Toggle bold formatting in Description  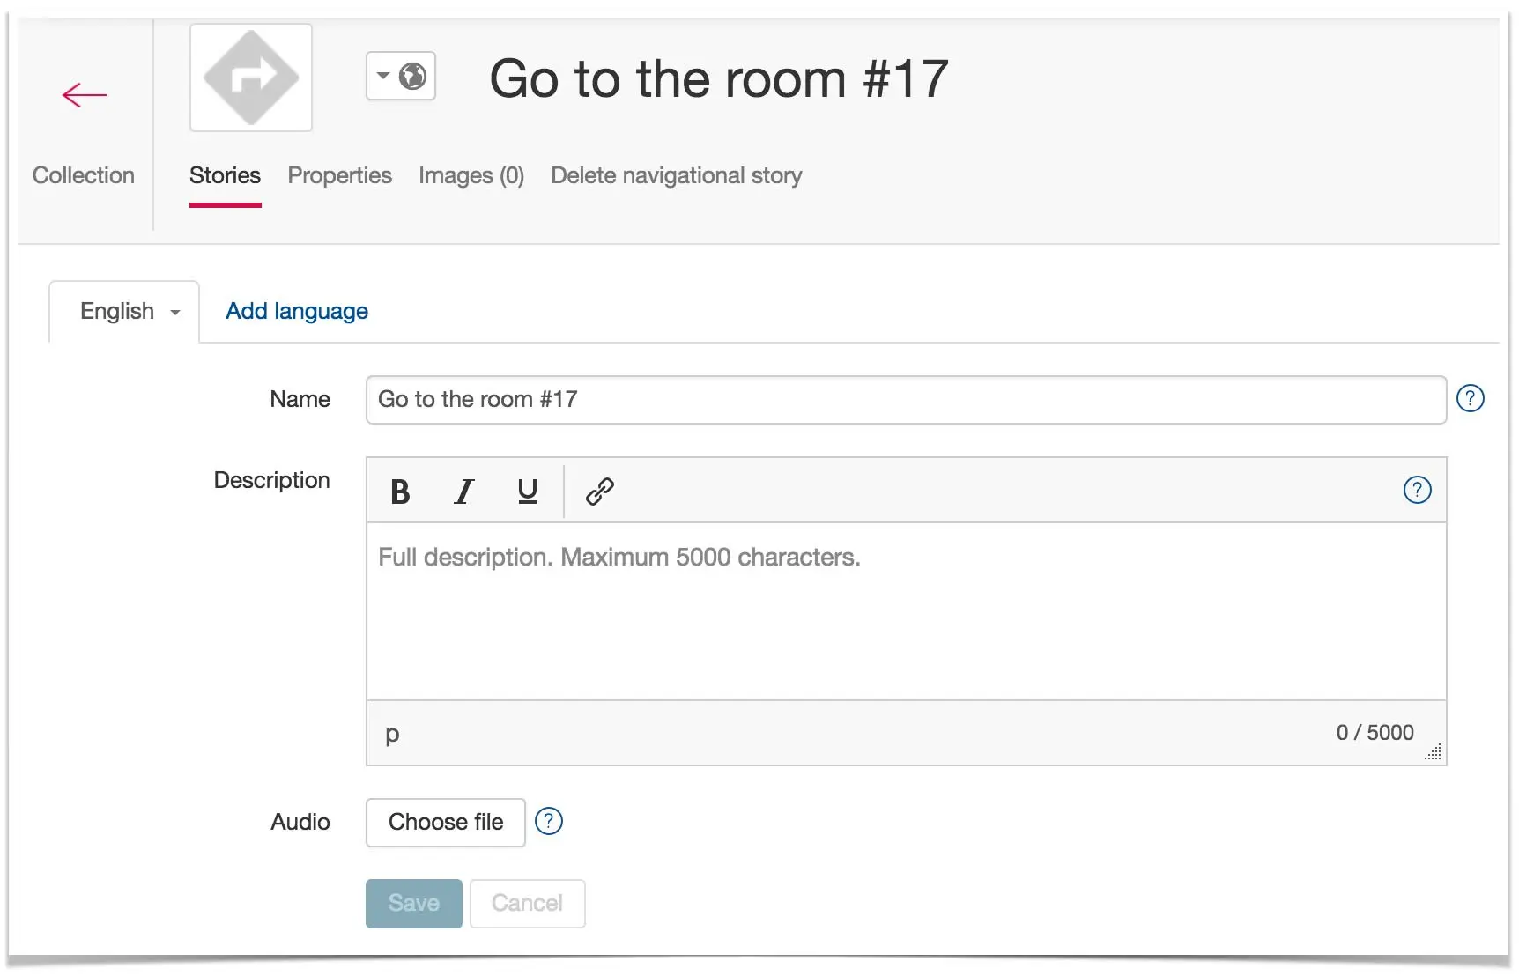click(x=400, y=491)
